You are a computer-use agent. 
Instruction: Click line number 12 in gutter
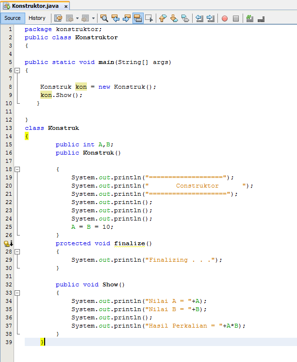[x=9, y=120]
